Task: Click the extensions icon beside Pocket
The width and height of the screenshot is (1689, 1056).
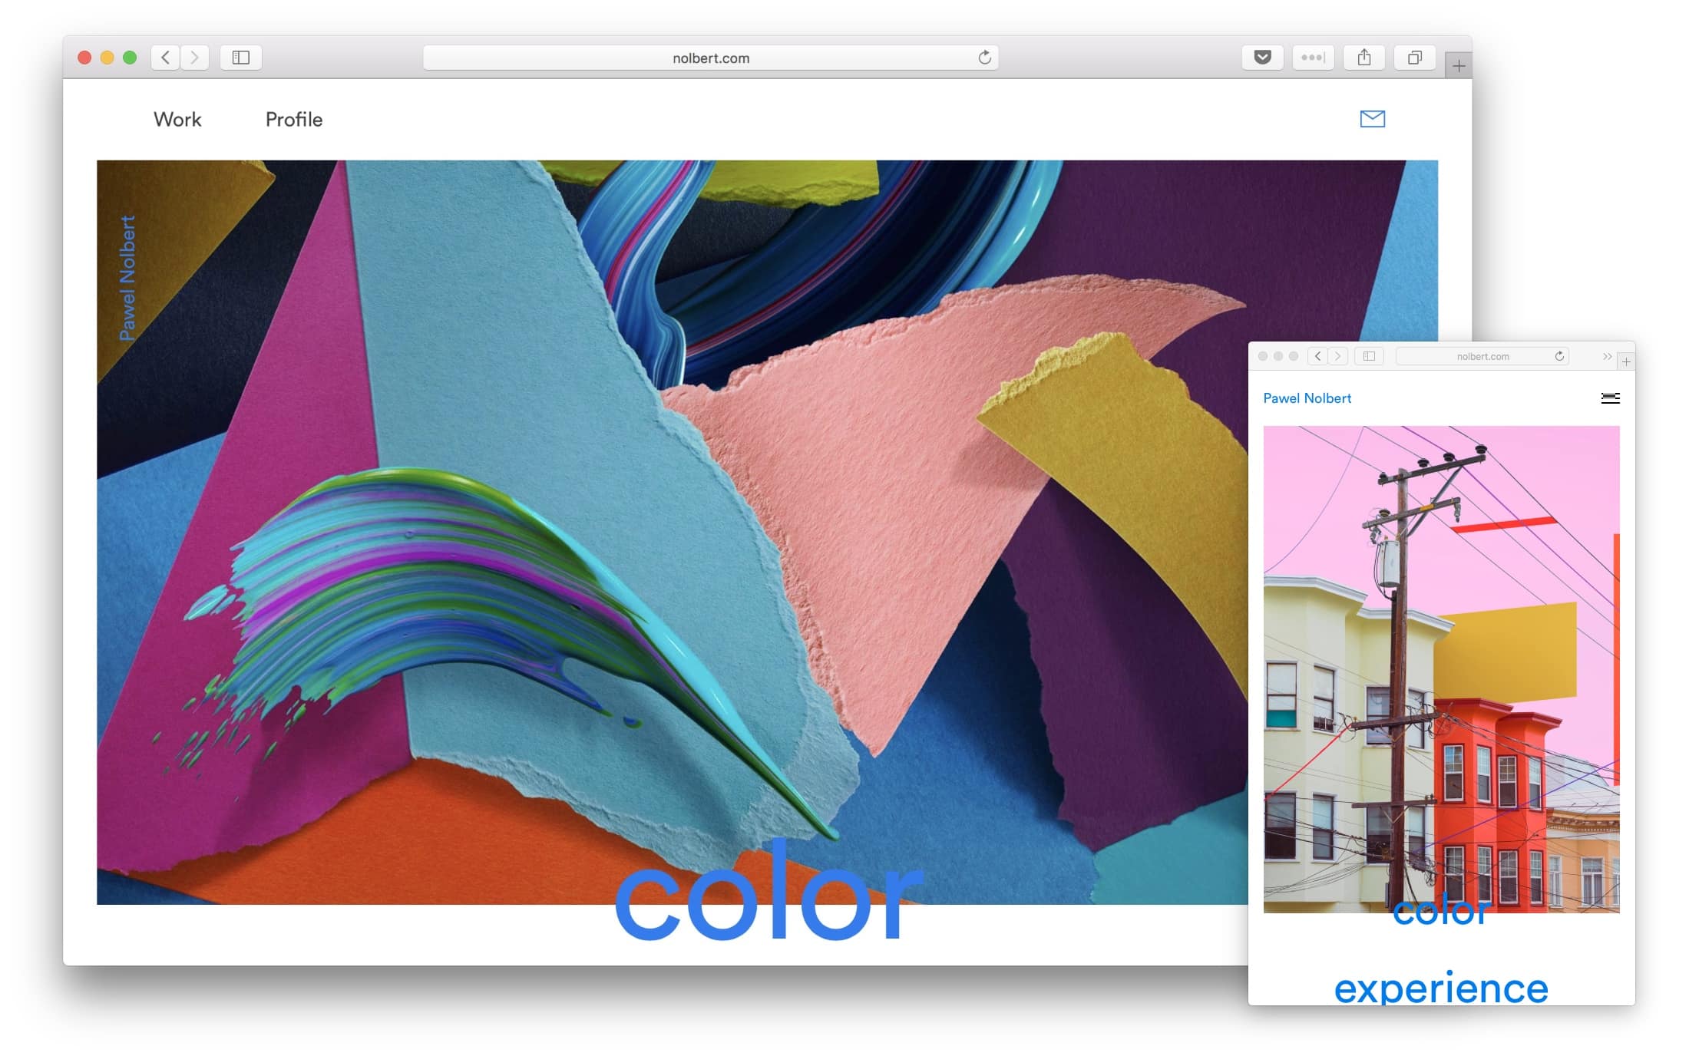Action: click(x=1313, y=57)
